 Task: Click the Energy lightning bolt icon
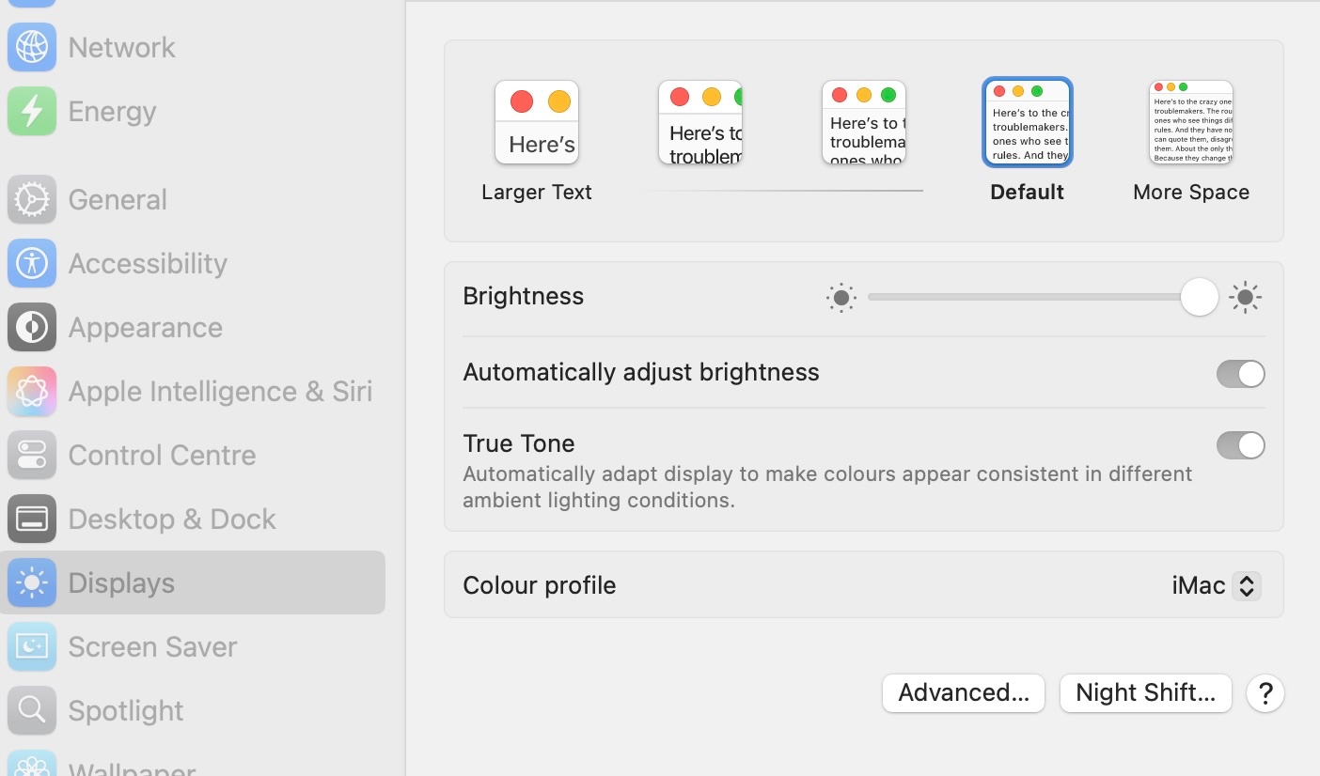pyautogui.click(x=32, y=112)
